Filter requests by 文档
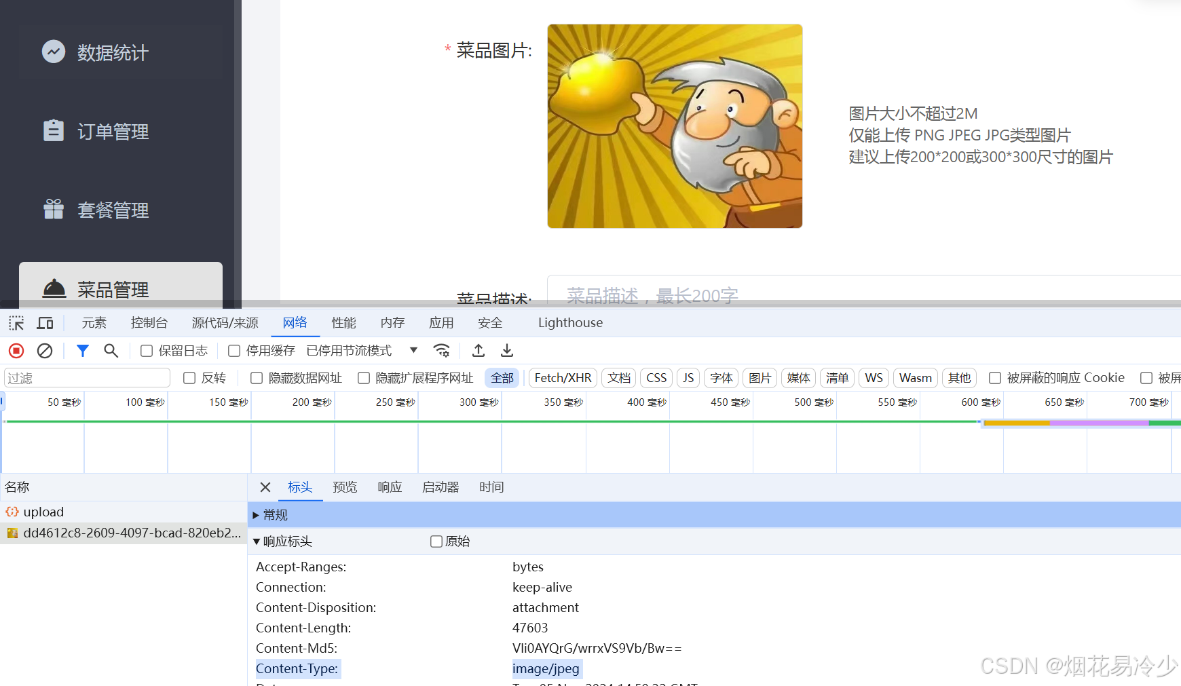This screenshot has height=686, width=1181. (x=619, y=378)
